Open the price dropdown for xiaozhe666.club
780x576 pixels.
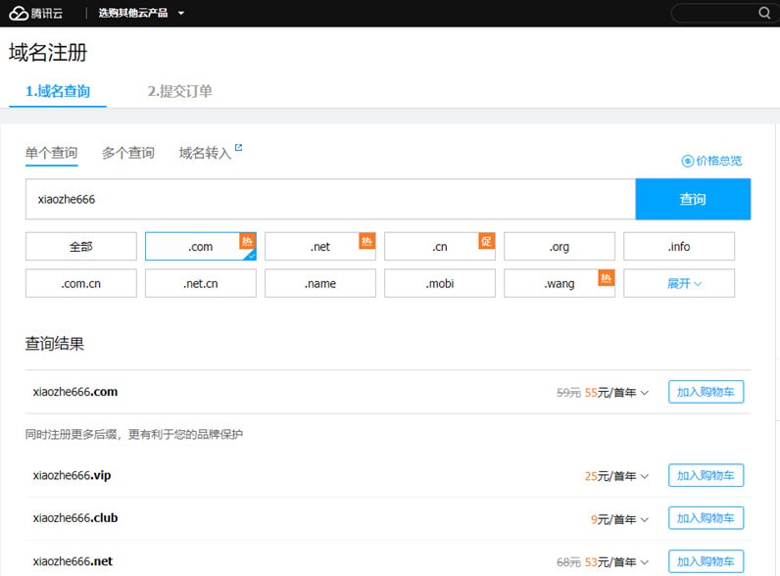(x=645, y=519)
